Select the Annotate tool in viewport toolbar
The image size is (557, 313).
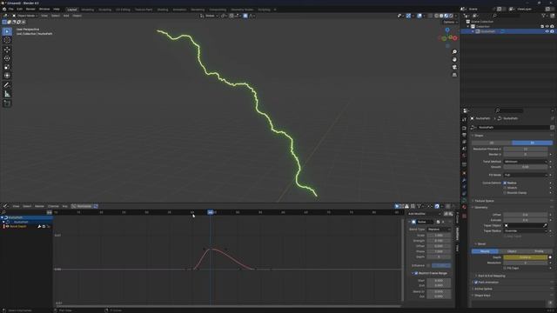tap(7, 85)
